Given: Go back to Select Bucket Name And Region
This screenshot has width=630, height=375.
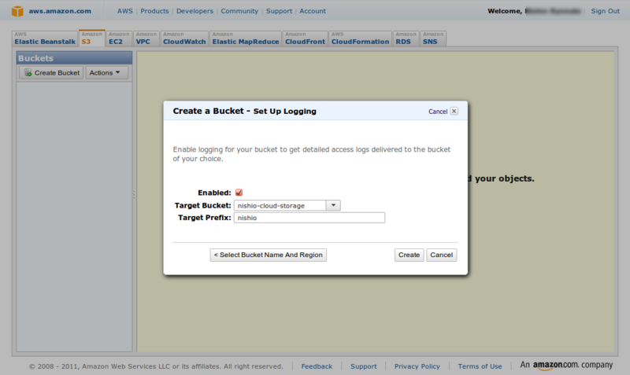Looking at the screenshot, I should pyautogui.click(x=268, y=255).
